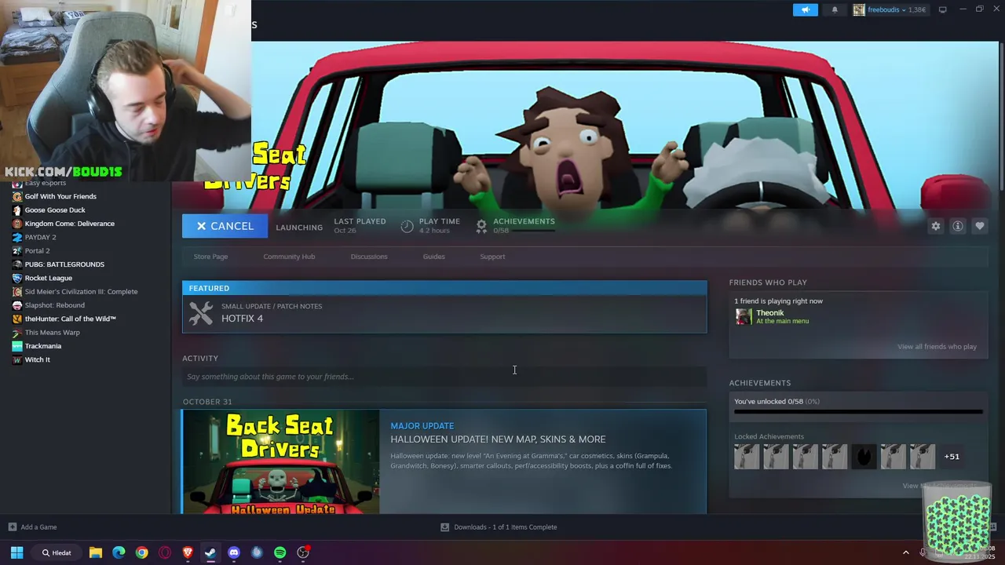Click the Witch It game icon

(x=17, y=359)
